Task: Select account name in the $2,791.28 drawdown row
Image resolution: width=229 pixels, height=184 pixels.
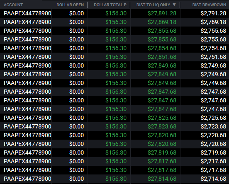Action: click(x=27, y=13)
